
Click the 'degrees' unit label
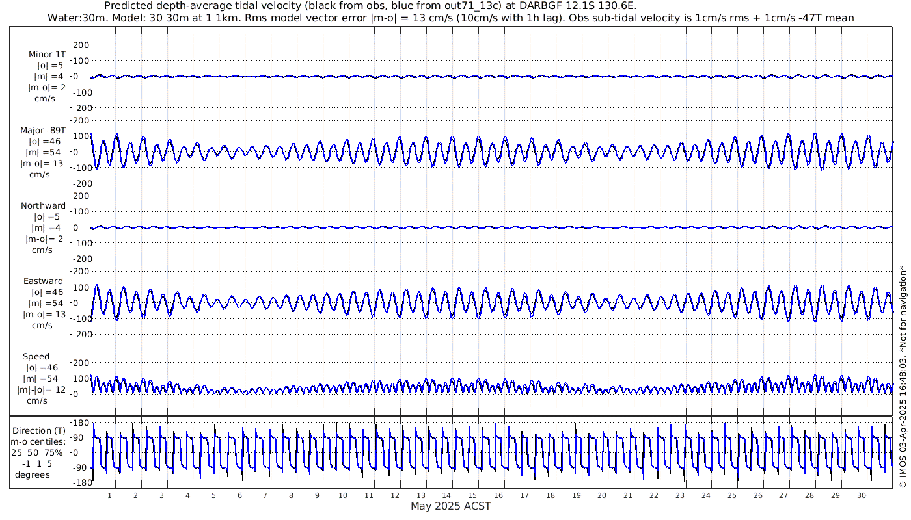[33, 474]
